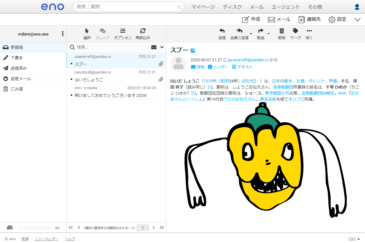
Task: Open 連絡先 contacts
Action: point(309,19)
